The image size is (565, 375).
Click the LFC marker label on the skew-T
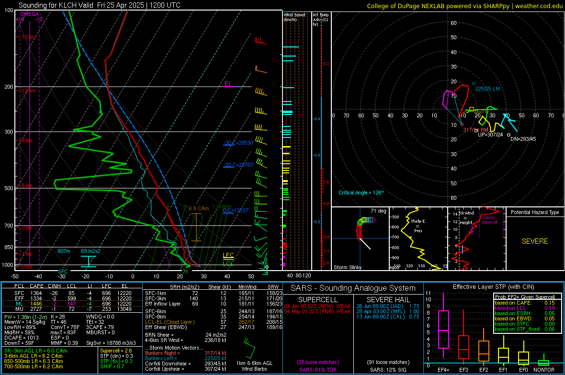point(228,255)
